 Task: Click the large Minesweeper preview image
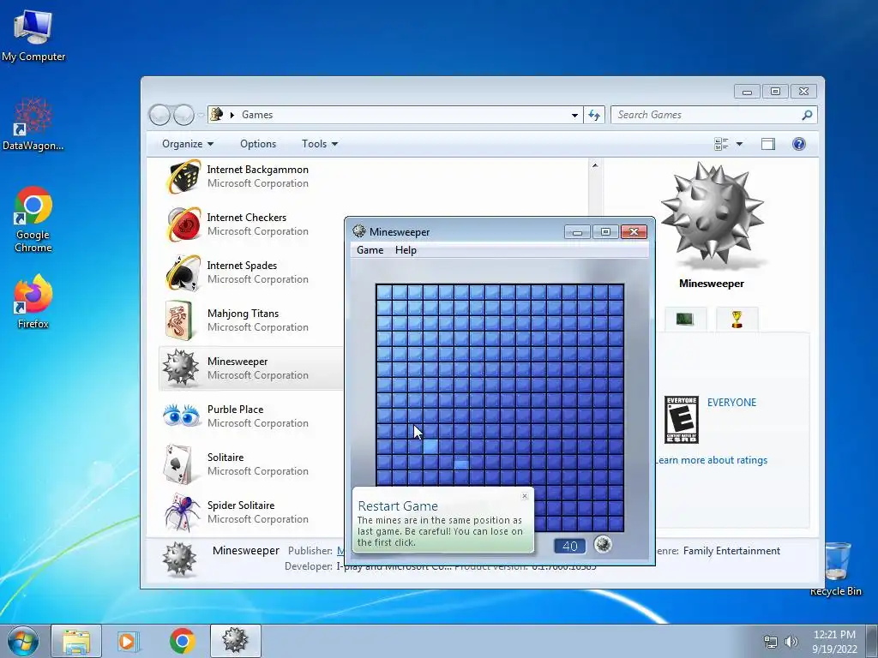click(x=712, y=213)
